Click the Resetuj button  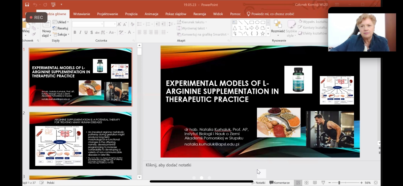tap(61, 28)
